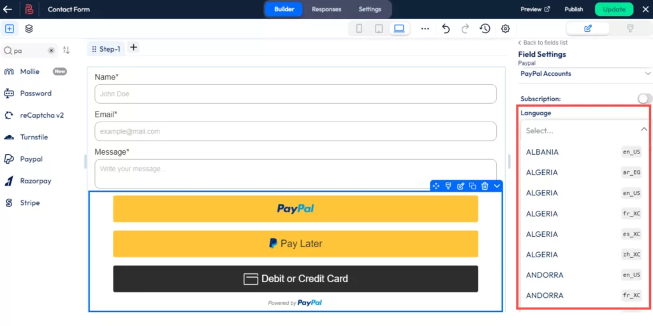Viewport: 653px width, 326px height.
Task: Open the builder history
Action: click(485, 29)
